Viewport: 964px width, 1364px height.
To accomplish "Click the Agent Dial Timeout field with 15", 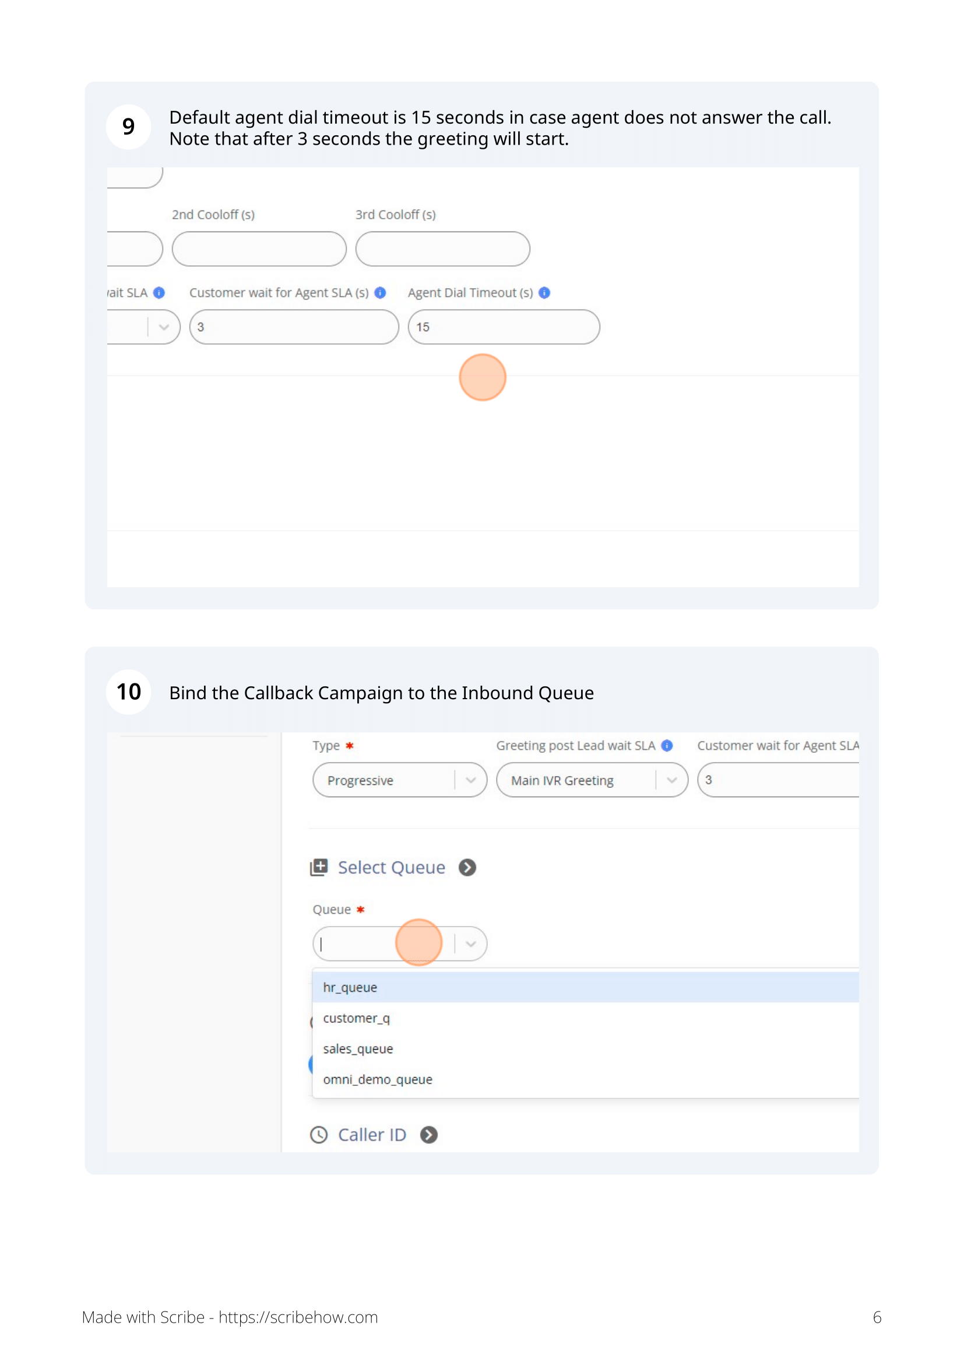I will pos(504,327).
